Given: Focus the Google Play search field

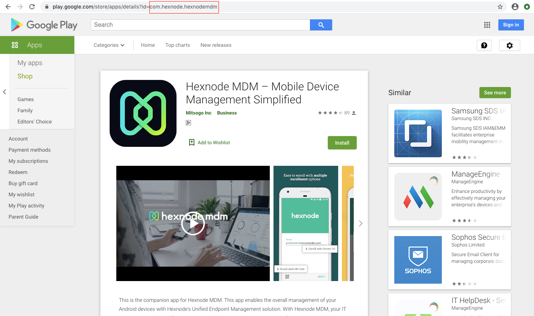Looking at the screenshot, I should pyautogui.click(x=200, y=25).
